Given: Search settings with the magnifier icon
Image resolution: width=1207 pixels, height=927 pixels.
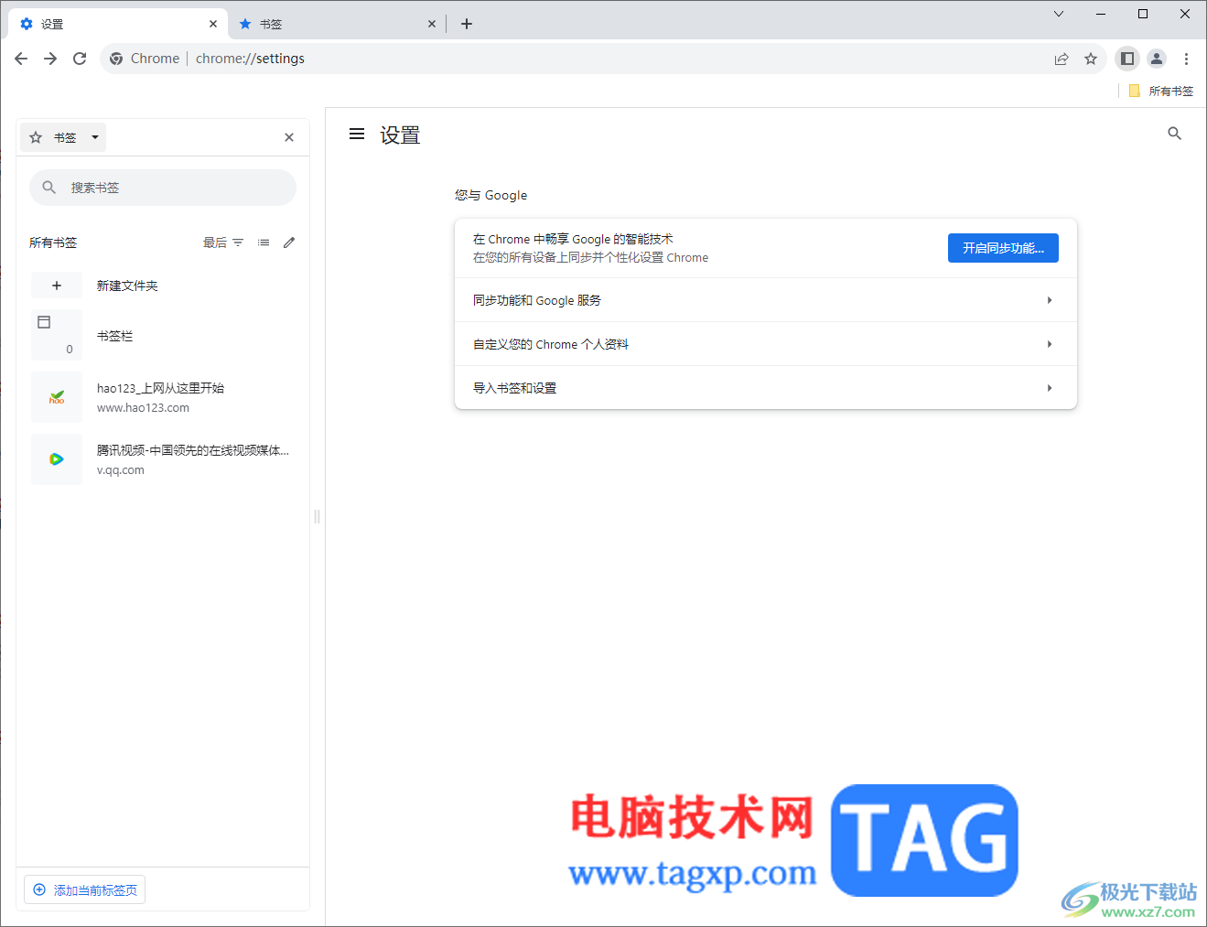Looking at the screenshot, I should (x=1175, y=134).
